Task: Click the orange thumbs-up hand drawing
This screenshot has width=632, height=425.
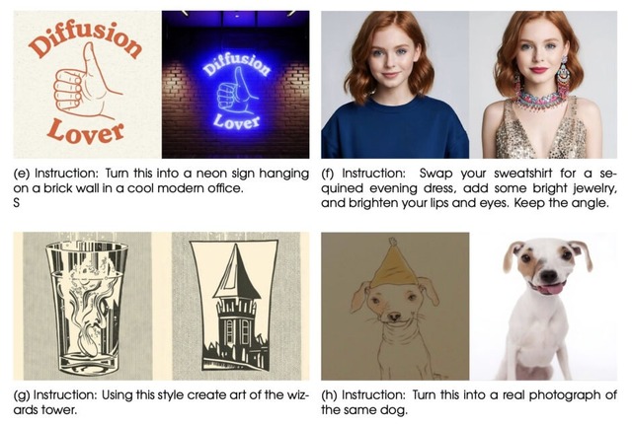Action: 86,83
